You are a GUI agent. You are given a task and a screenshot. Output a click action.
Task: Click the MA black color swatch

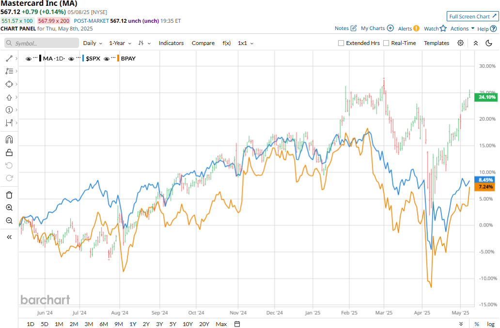[x=40, y=58]
